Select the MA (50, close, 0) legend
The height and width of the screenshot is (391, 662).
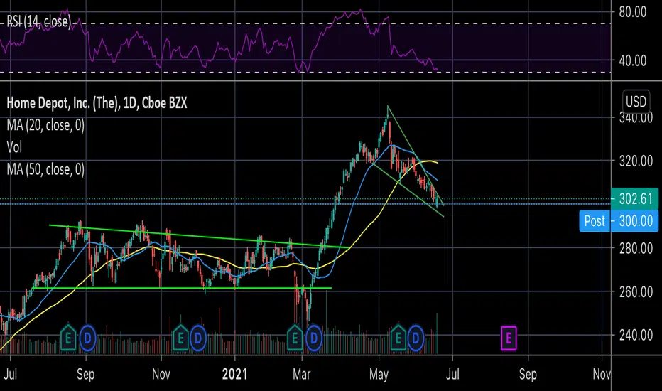(x=45, y=169)
